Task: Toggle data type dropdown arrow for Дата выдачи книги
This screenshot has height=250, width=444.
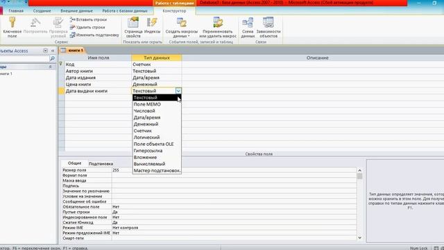Action: click(x=178, y=91)
